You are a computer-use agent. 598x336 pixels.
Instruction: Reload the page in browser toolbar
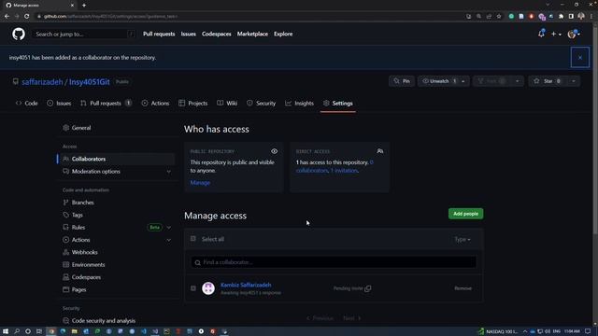[27, 17]
